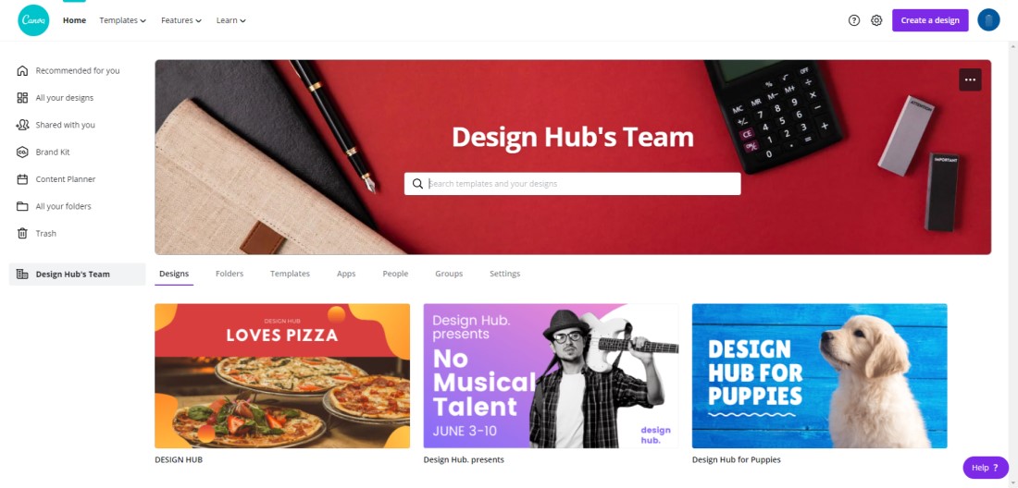The width and height of the screenshot is (1018, 488).
Task: Expand the Features dropdown menu
Action: pos(181,20)
